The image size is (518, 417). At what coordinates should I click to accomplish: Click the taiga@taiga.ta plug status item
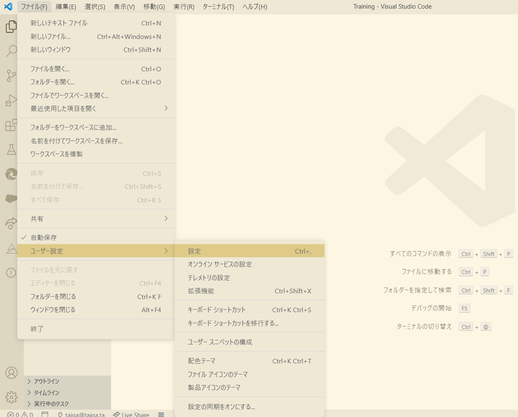click(x=81, y=414)
